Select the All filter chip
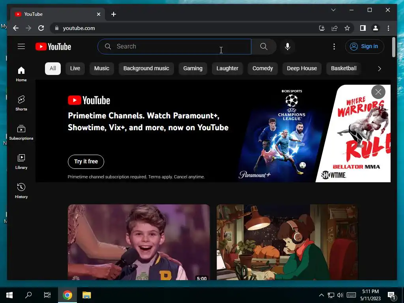The width and height of the screenshot is (404, 303). pos(53,68)
